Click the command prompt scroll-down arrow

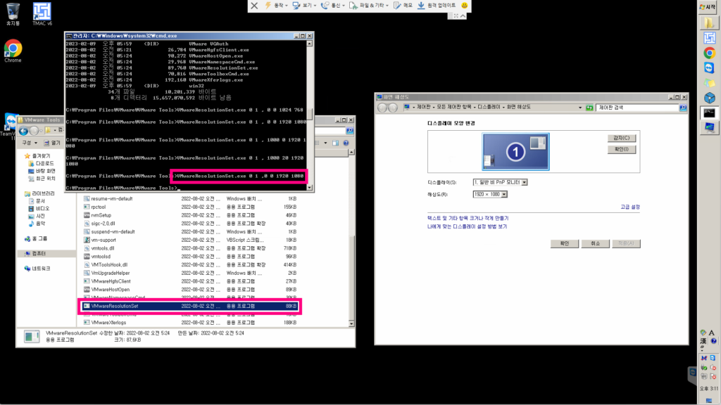(310, 187)
